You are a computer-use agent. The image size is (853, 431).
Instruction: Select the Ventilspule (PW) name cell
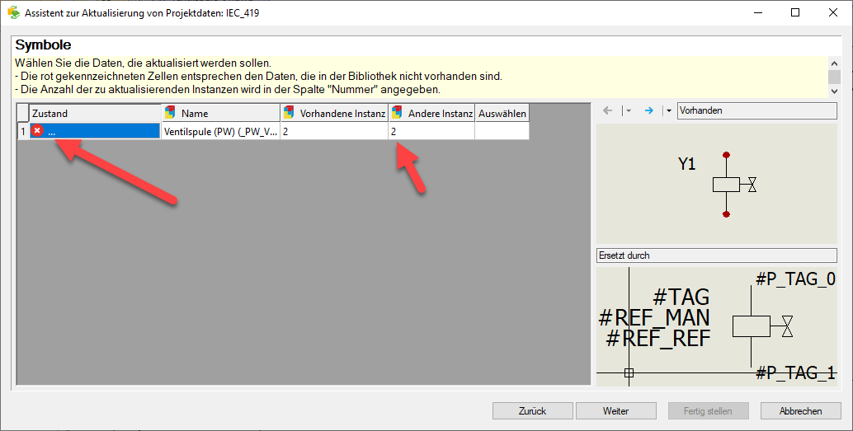coord(219,131)
